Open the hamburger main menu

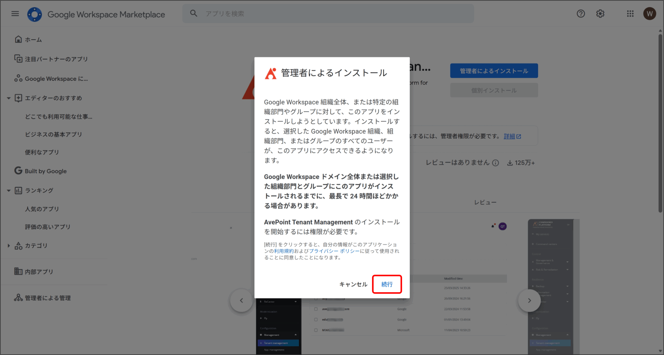[15, 14]
